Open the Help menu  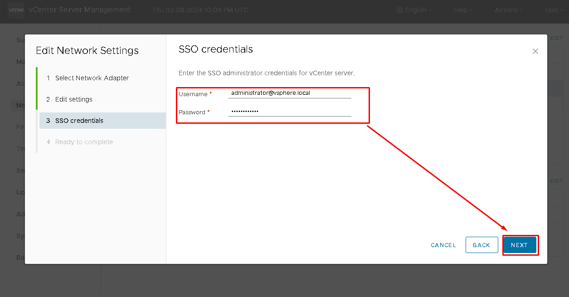pyautogui.click(x=463, y=10)
